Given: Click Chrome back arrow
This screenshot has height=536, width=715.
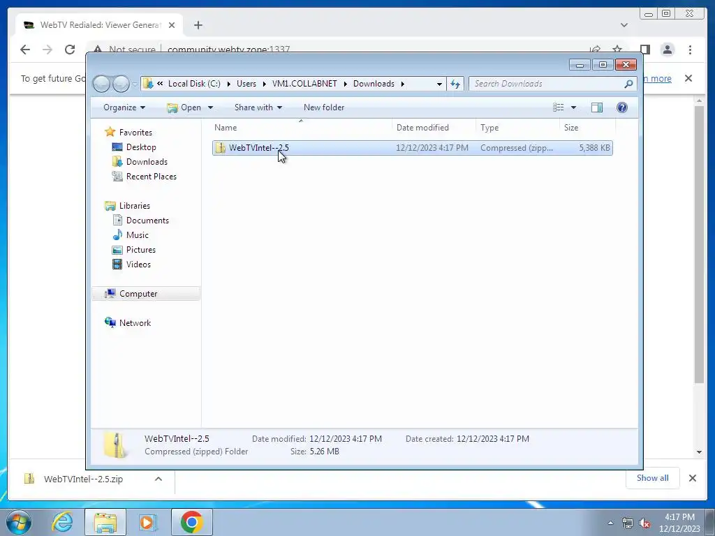Looking at the screenshot, I should coord(25,50).
